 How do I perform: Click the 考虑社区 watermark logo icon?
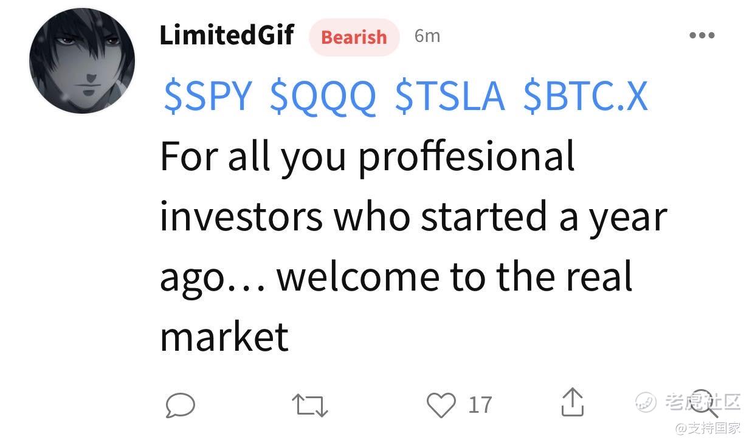(x=647, y=402)
